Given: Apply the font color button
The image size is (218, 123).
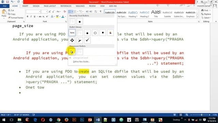Looking at the screenshot, I should [x=63, y=17].
